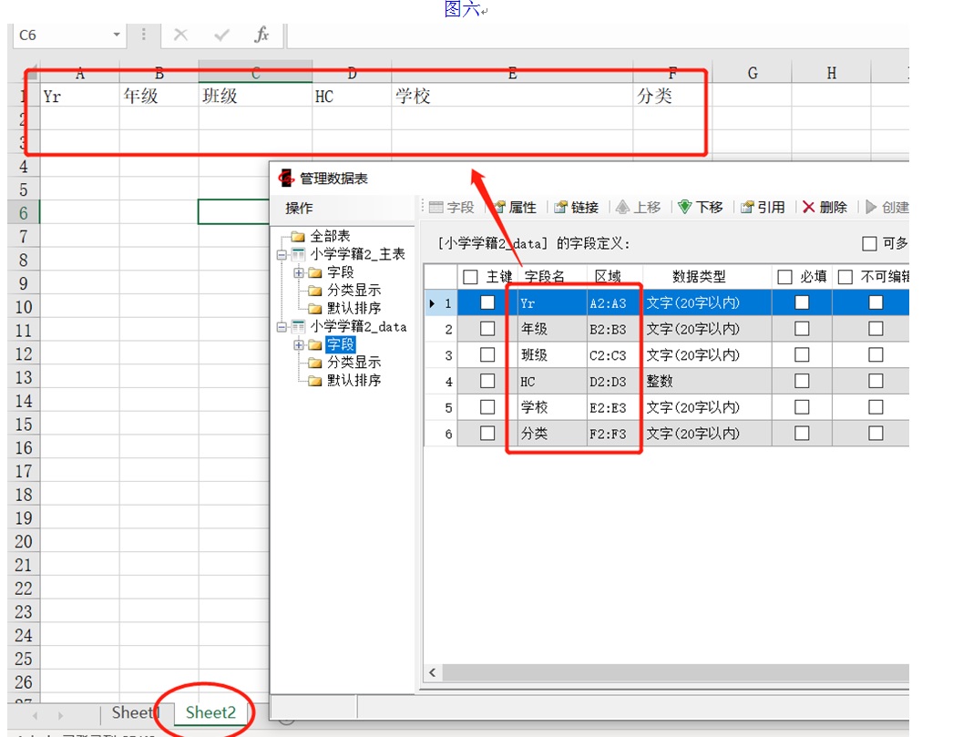Click the horizontal scrollbar left arrow in dialog

(x=434, y=673)
